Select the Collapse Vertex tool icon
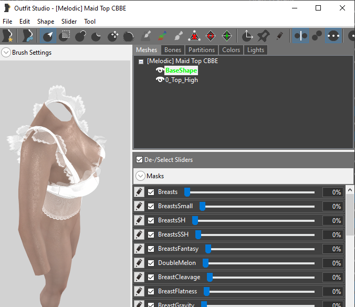 [194, 36]
